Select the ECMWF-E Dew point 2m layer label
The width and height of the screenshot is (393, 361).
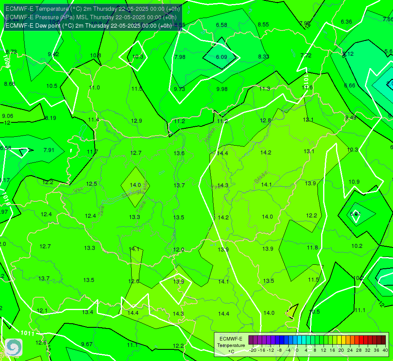click(88, 26)
